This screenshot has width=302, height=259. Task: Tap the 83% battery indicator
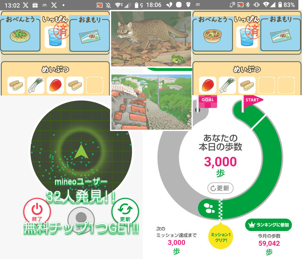tap(286, 5)
